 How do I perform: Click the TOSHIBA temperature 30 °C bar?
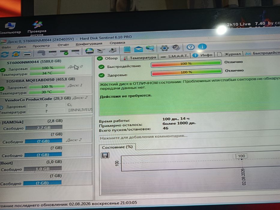(47, 92)
